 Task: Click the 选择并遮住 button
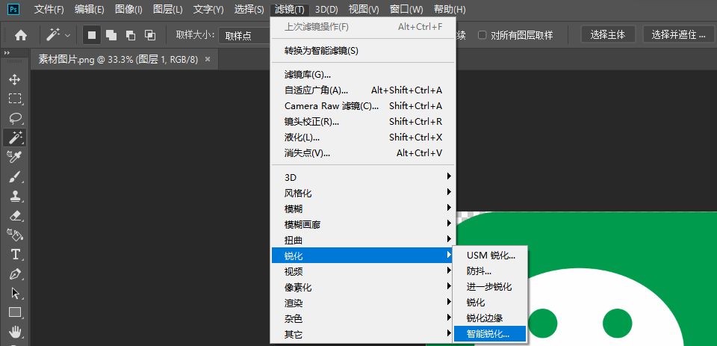[x=679, y=35]
